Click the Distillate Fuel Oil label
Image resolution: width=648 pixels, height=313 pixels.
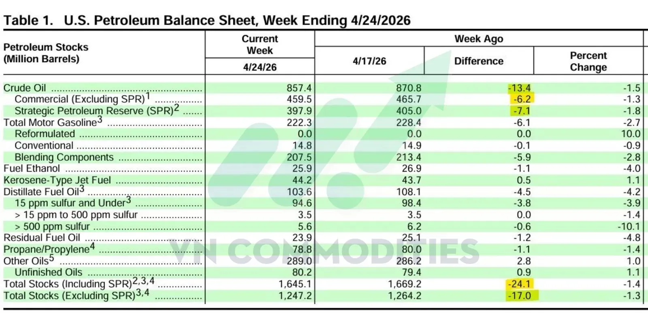point(44,191)
